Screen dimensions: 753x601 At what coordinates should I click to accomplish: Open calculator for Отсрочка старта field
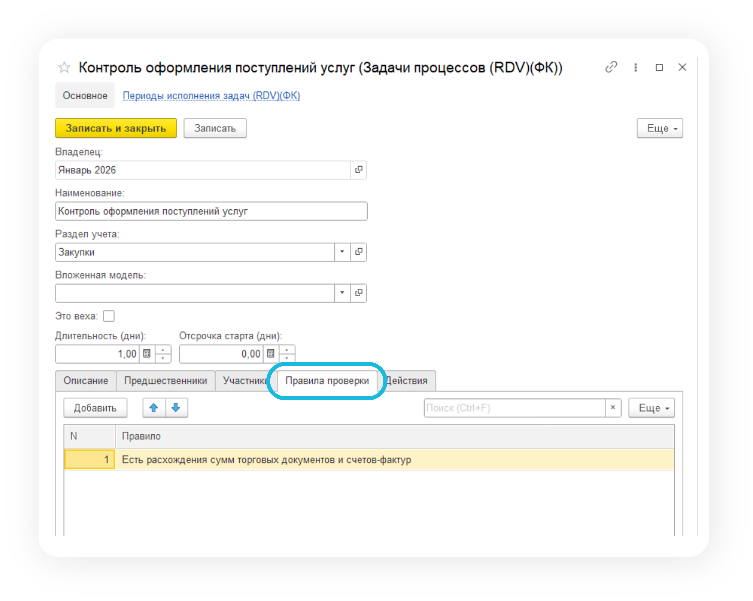271,354
